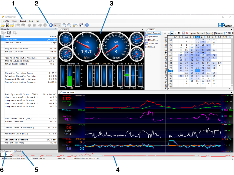Select LT Fuel Trim graph table
Image resolution: width=234 pixels, height=175 pixels.
pos(152,40)
